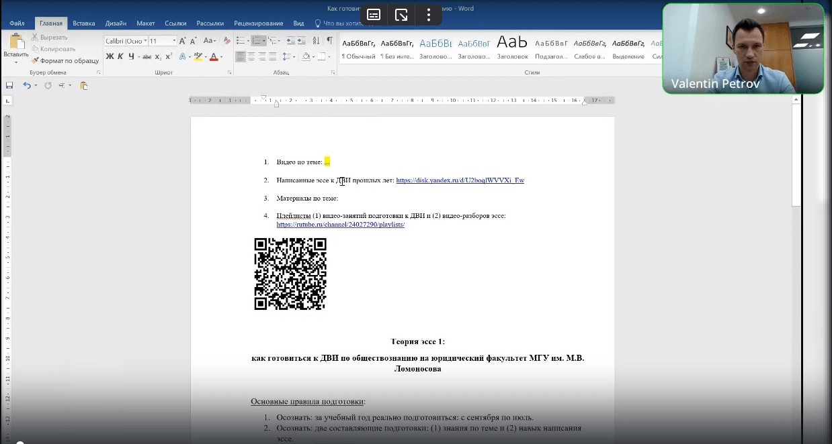Open the font name dropdown (Calibri)

pyautogui.click(x=145, y=41)
